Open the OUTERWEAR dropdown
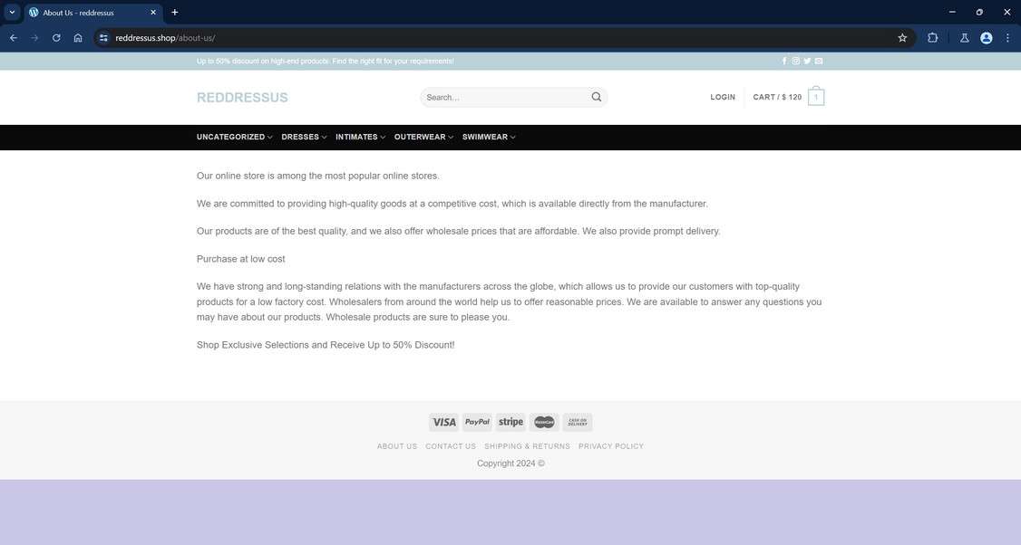 click(421, 137)
